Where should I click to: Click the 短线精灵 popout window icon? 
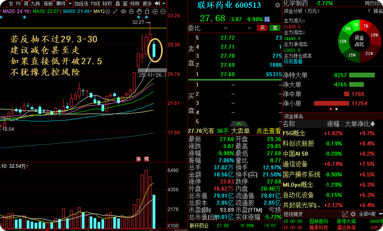345,214
